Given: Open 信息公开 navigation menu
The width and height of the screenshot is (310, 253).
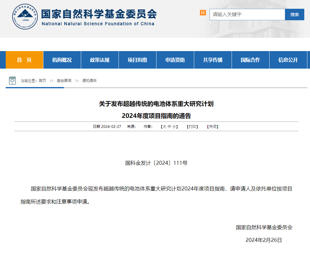Looking at the screenshot, I should (288, 60).
